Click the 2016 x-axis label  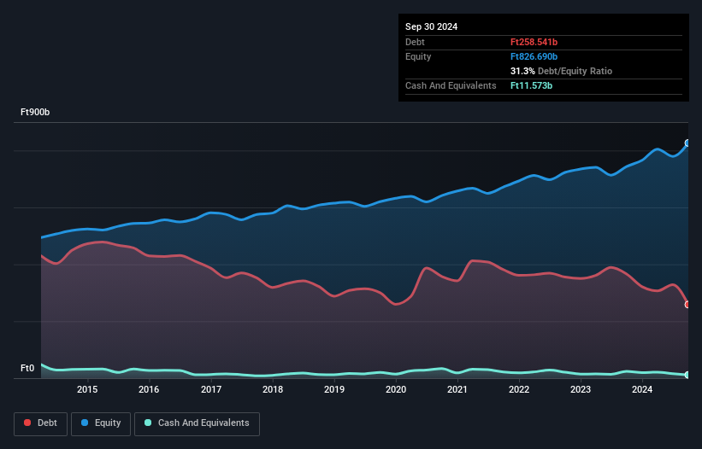pos(149,389)
